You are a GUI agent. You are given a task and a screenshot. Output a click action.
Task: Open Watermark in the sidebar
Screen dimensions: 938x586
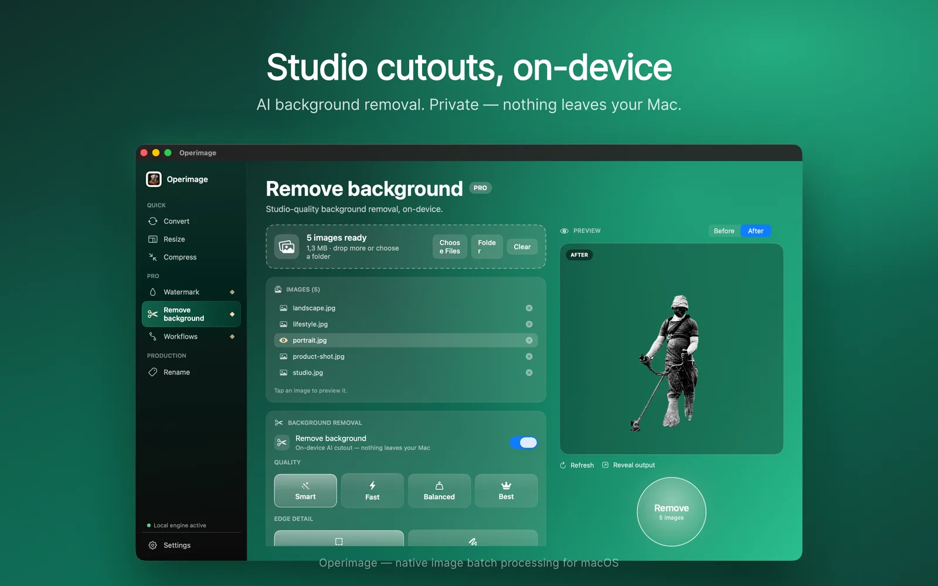pos(191,292)
